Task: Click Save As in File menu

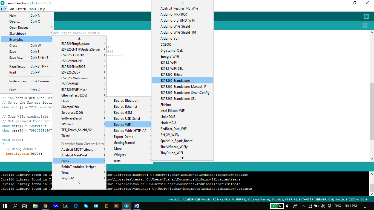Action: pos(16,58)
